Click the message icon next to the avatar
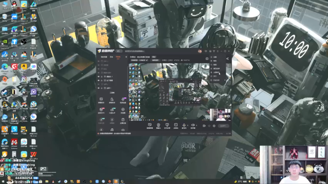 pos(206,51)
